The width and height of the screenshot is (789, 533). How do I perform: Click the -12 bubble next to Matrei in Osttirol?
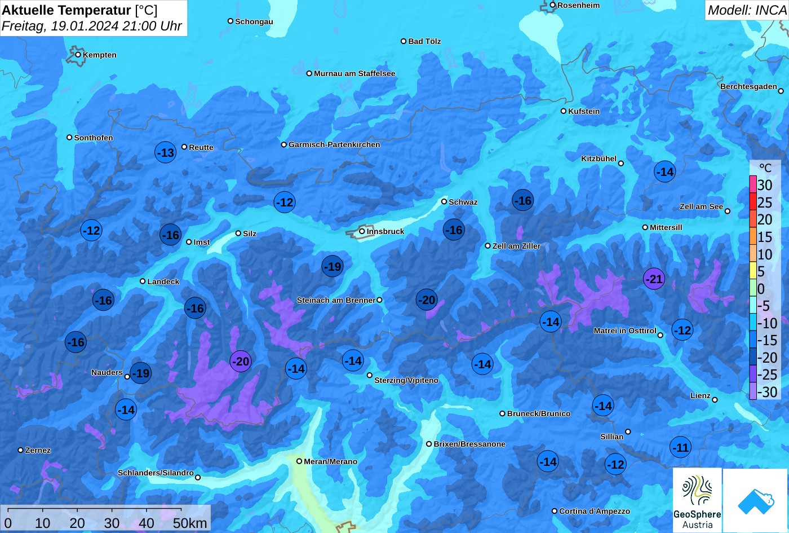pos(682,330)
